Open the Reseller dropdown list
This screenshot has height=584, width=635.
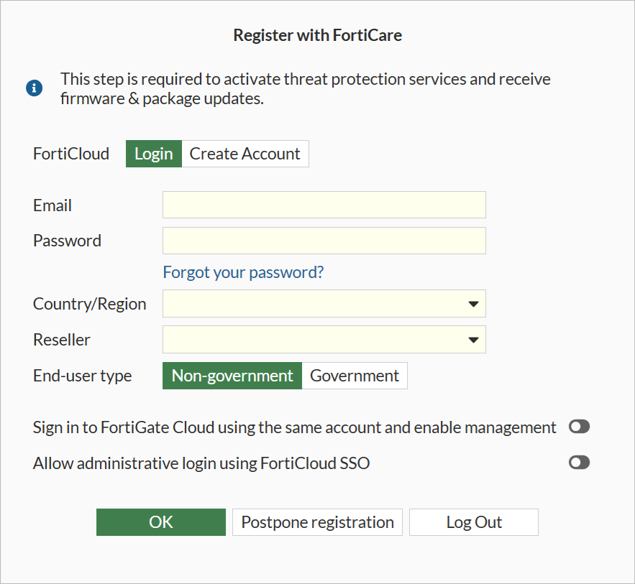(324, 340)
